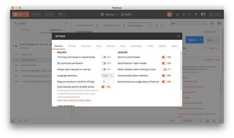
Task: Open the JWT environment dropdown
Action: click(188, 23)
